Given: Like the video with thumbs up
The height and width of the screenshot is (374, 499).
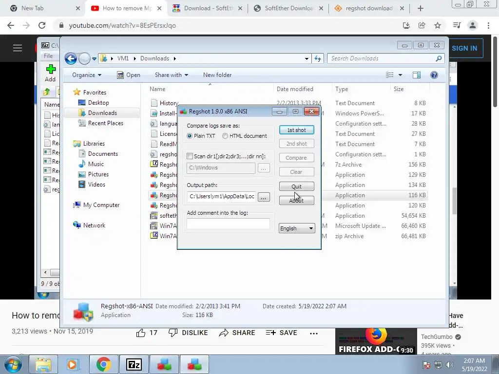Looking at the screenshot, I should (147, 333).
